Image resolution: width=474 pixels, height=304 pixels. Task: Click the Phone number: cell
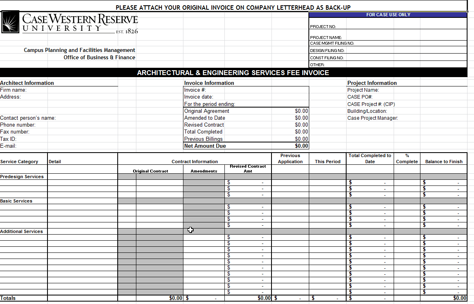pos(18,125)
